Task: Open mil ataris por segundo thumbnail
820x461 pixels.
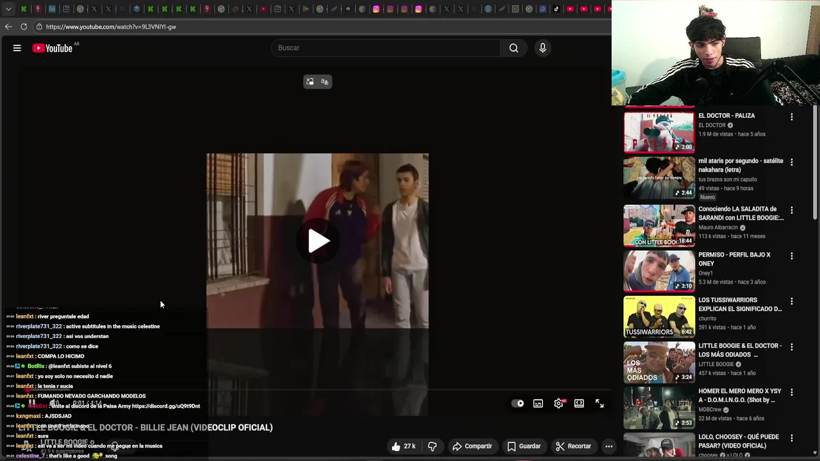Action: pyautogui.click(x=659, y=178)
